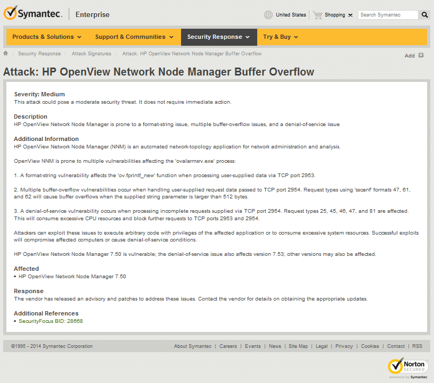Screen dimensions: 434x383
Task: Open Contact footer link
Action: coord(396,346)
